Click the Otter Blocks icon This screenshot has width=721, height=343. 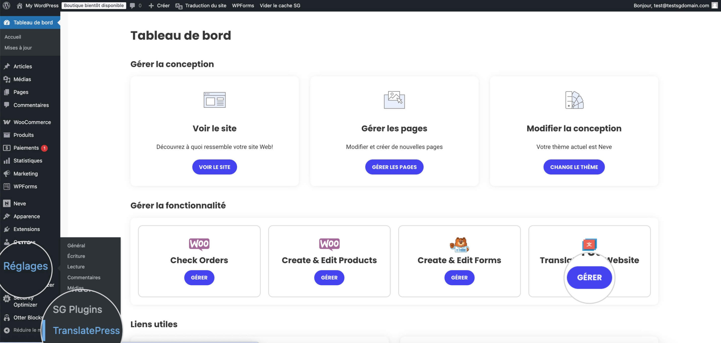pos(7,318)
